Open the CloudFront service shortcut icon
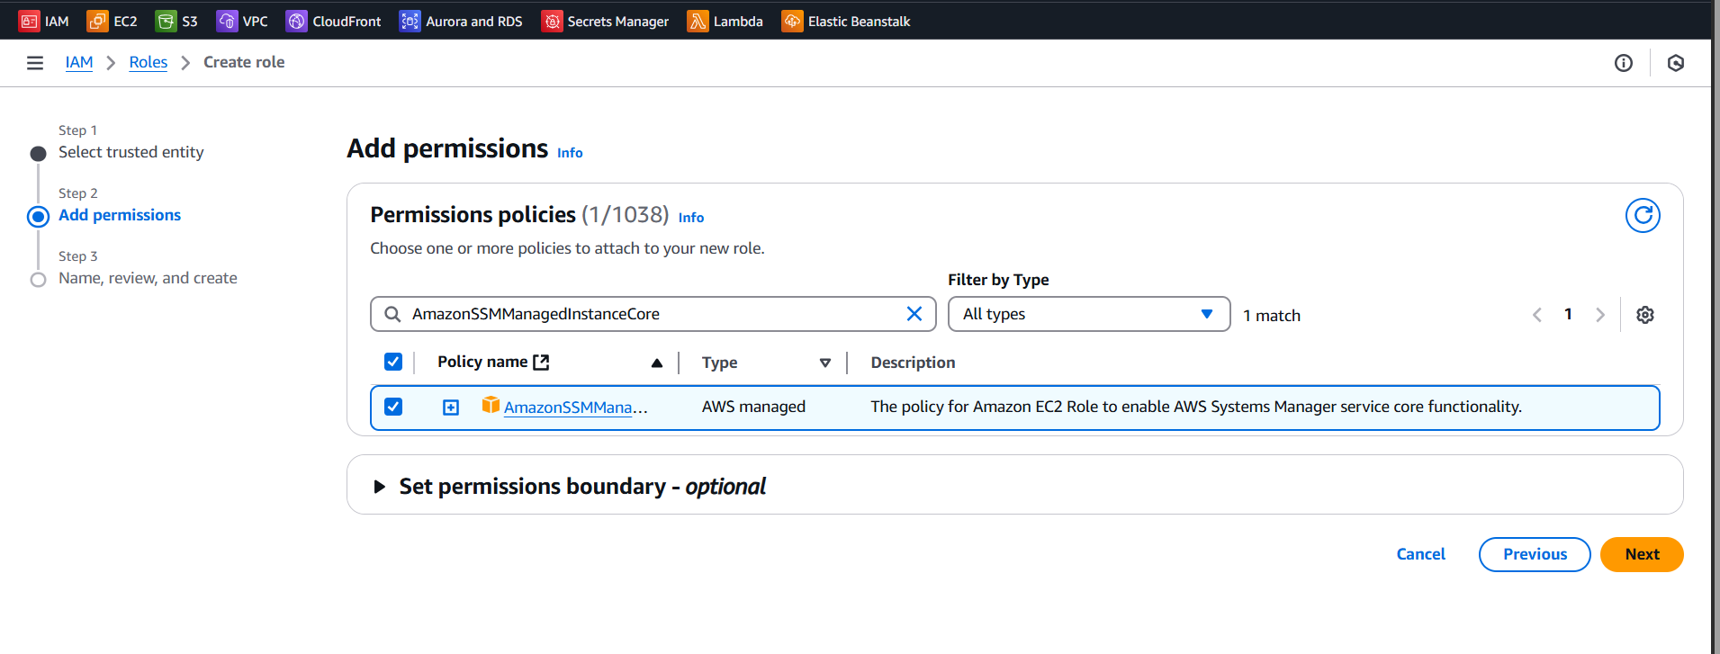Screen dimensions: 1720x654 click(296, 21)
